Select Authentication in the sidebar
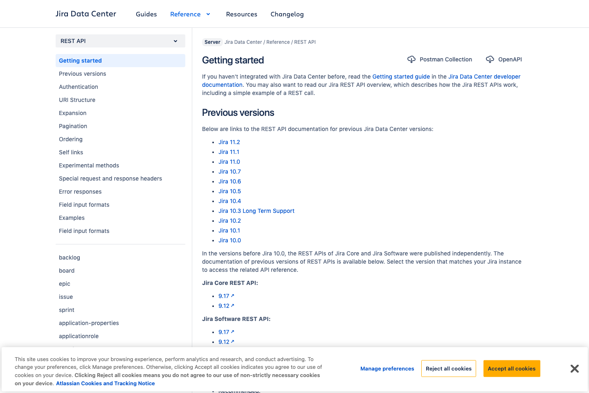This screenshot has width=589, height=393. 78,87
